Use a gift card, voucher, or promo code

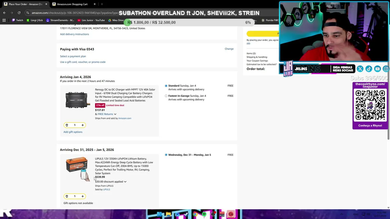point(83,62)
